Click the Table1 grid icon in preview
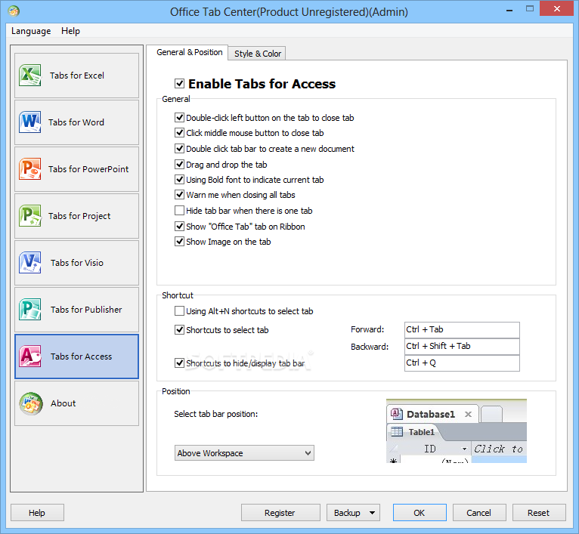 tap(397, 431)
